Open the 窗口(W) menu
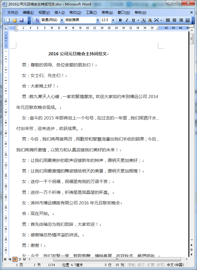 pyautogui.click(x=124, y=12)
